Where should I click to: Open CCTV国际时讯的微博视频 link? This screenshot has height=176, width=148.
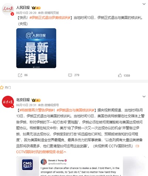point(36,152)
